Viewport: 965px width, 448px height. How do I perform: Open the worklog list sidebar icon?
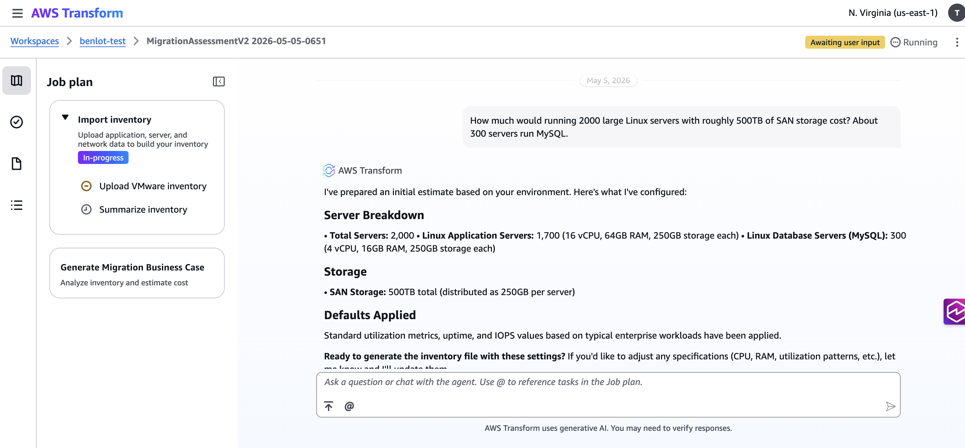(x=17, y=205)
